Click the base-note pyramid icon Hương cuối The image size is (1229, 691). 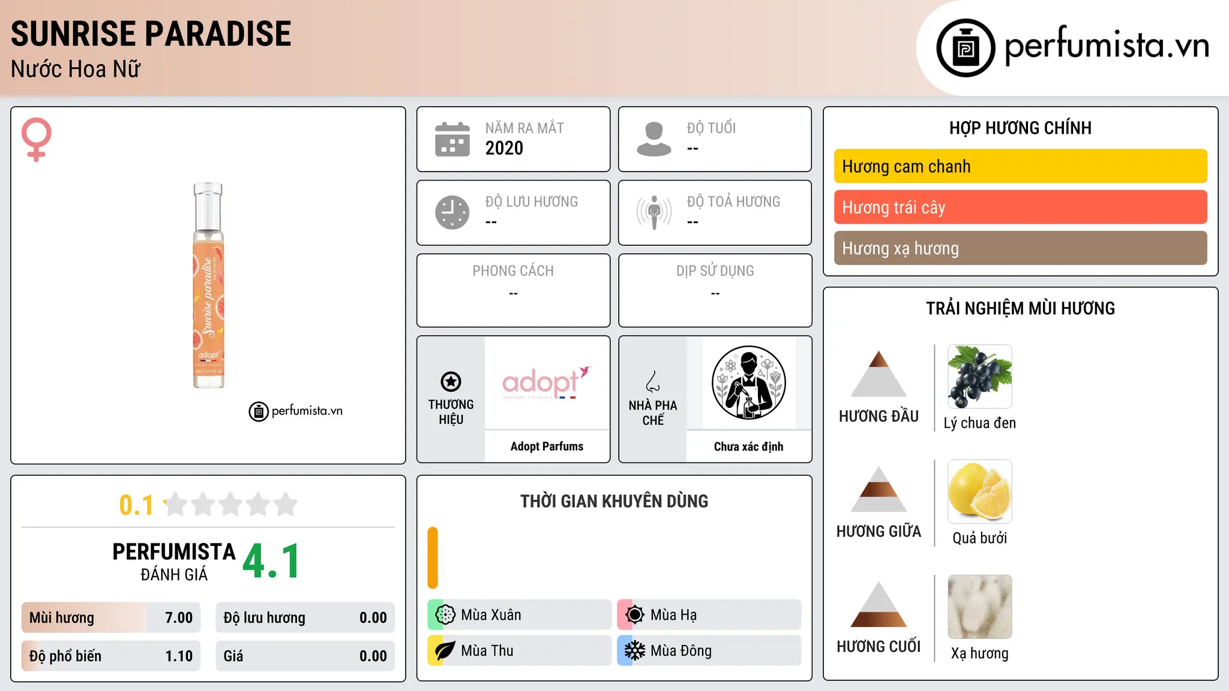tap(879, 604)
